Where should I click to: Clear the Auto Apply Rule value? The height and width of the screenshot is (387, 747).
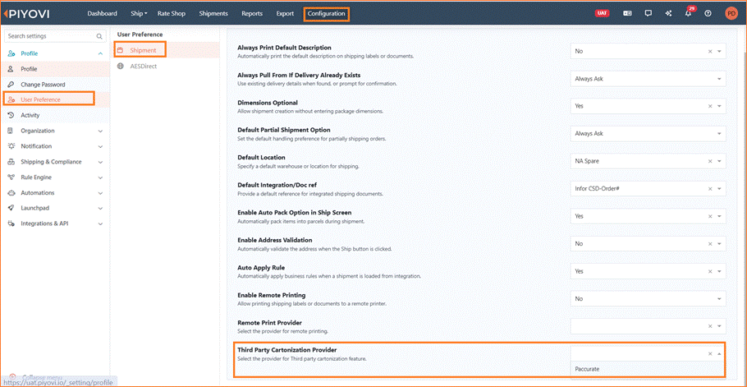[x=710, y=271]
